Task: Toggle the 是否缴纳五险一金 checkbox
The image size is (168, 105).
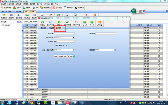Action: coord(55,46)
